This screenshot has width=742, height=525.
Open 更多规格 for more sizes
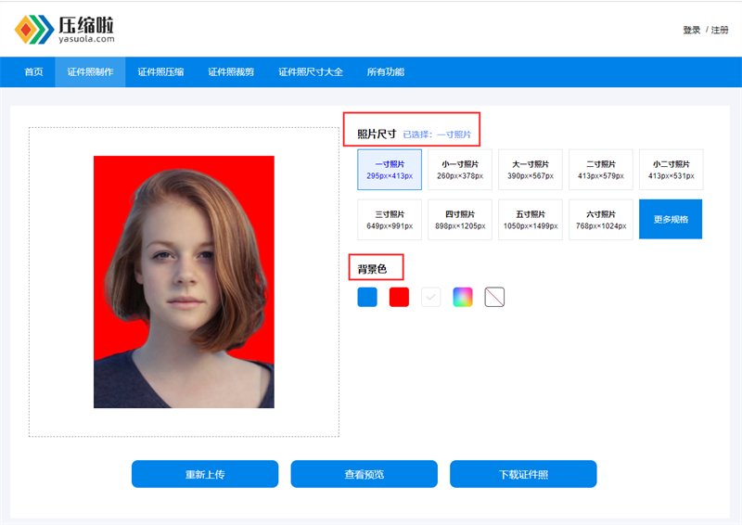pos(671,219)
